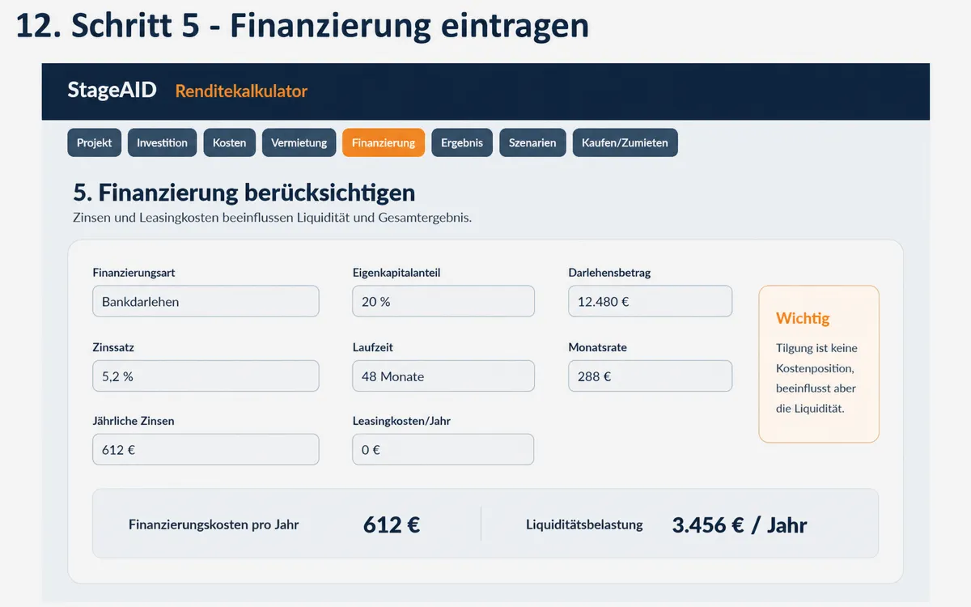Open Finanzierungsart field showing Bankdarlehen

click(x=206, y=301)
